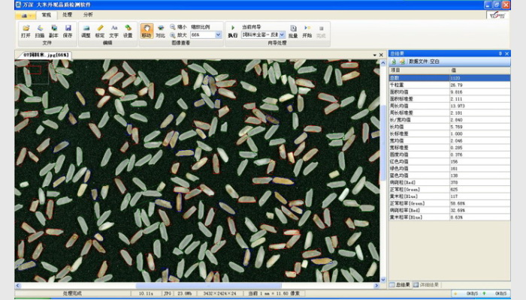Switch to the 分析 ribbon tab

[x=89, y=14]
